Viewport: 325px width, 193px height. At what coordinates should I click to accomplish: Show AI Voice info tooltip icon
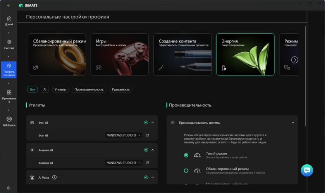pyautogui.click(x=54, y=177)
